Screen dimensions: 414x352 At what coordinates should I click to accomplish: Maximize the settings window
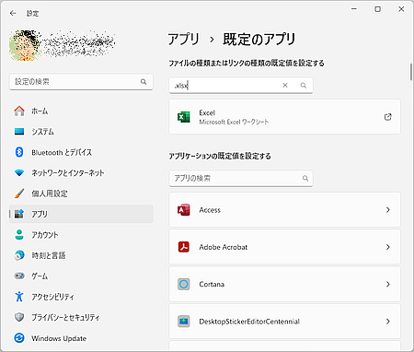pos(378,9)
